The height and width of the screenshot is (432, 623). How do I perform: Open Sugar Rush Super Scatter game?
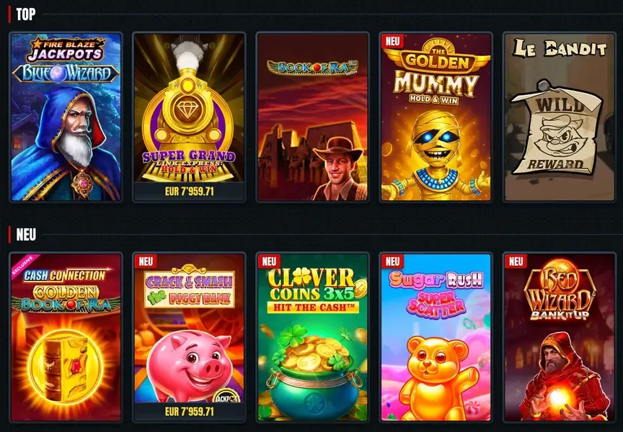tap(436, 337)
